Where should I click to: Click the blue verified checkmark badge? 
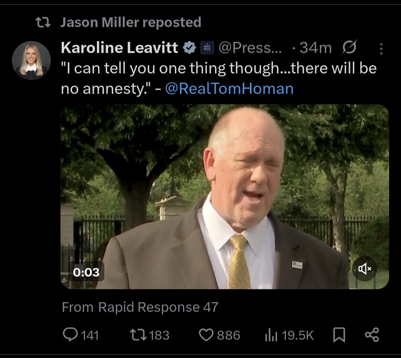point(189,47)
